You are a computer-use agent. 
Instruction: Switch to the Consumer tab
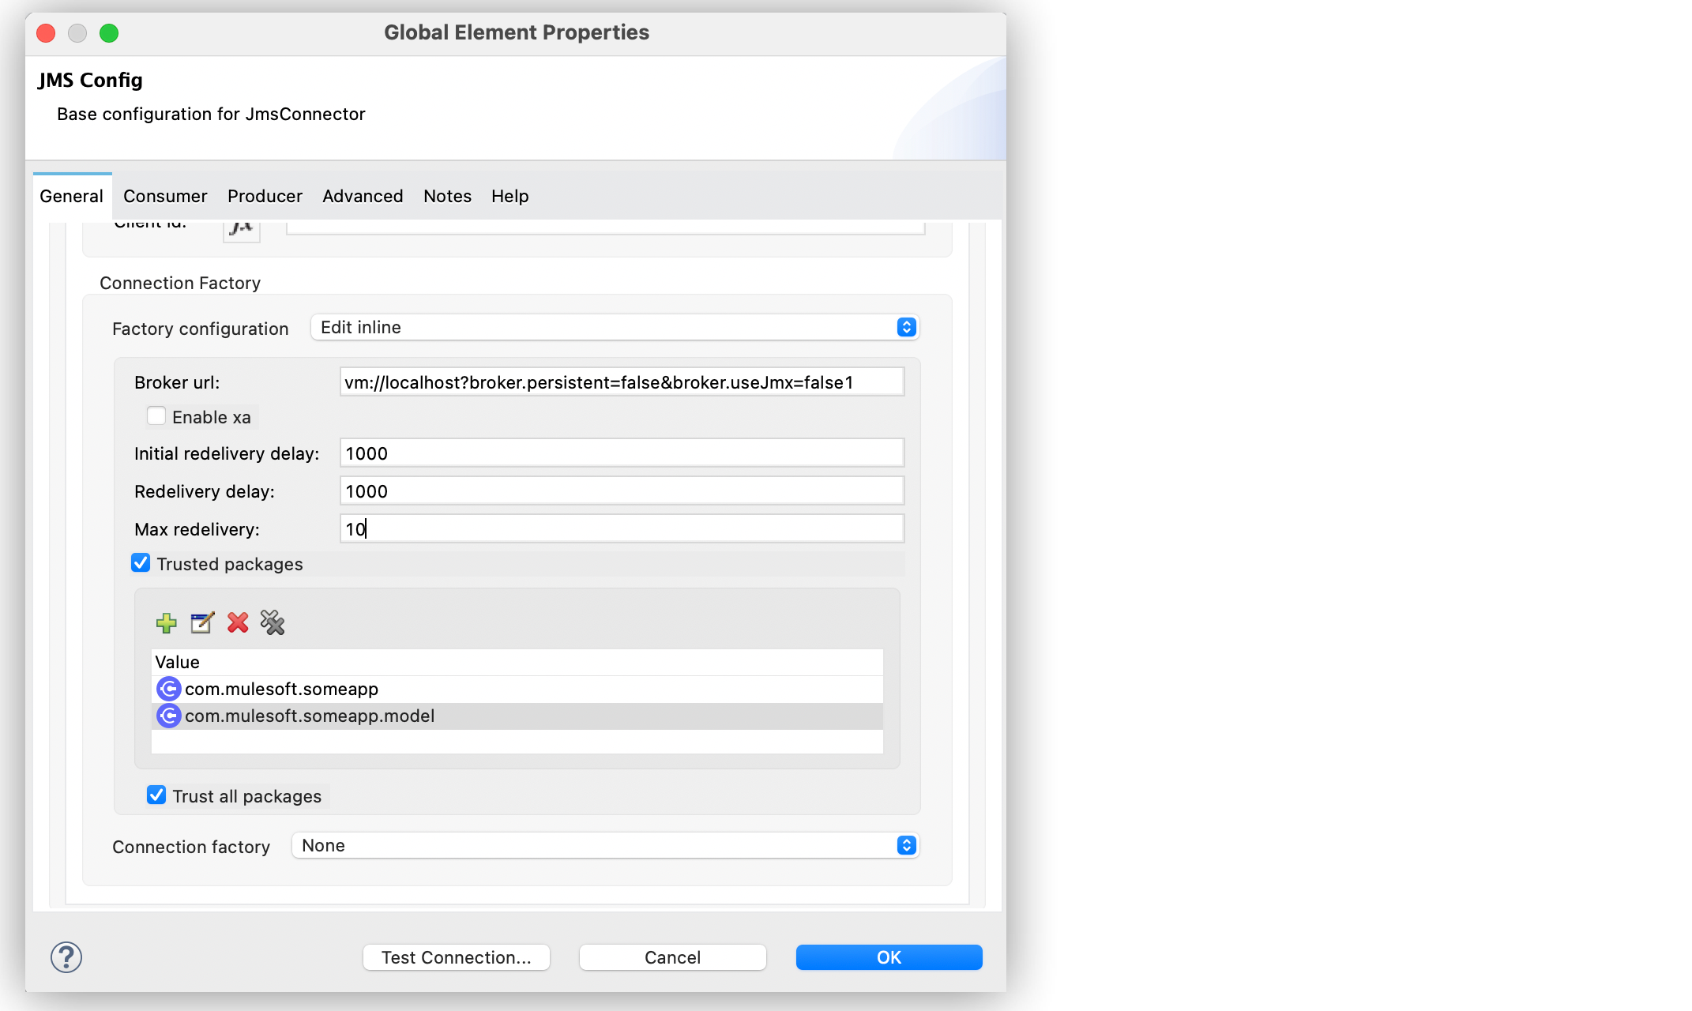[x=164, y=196]
